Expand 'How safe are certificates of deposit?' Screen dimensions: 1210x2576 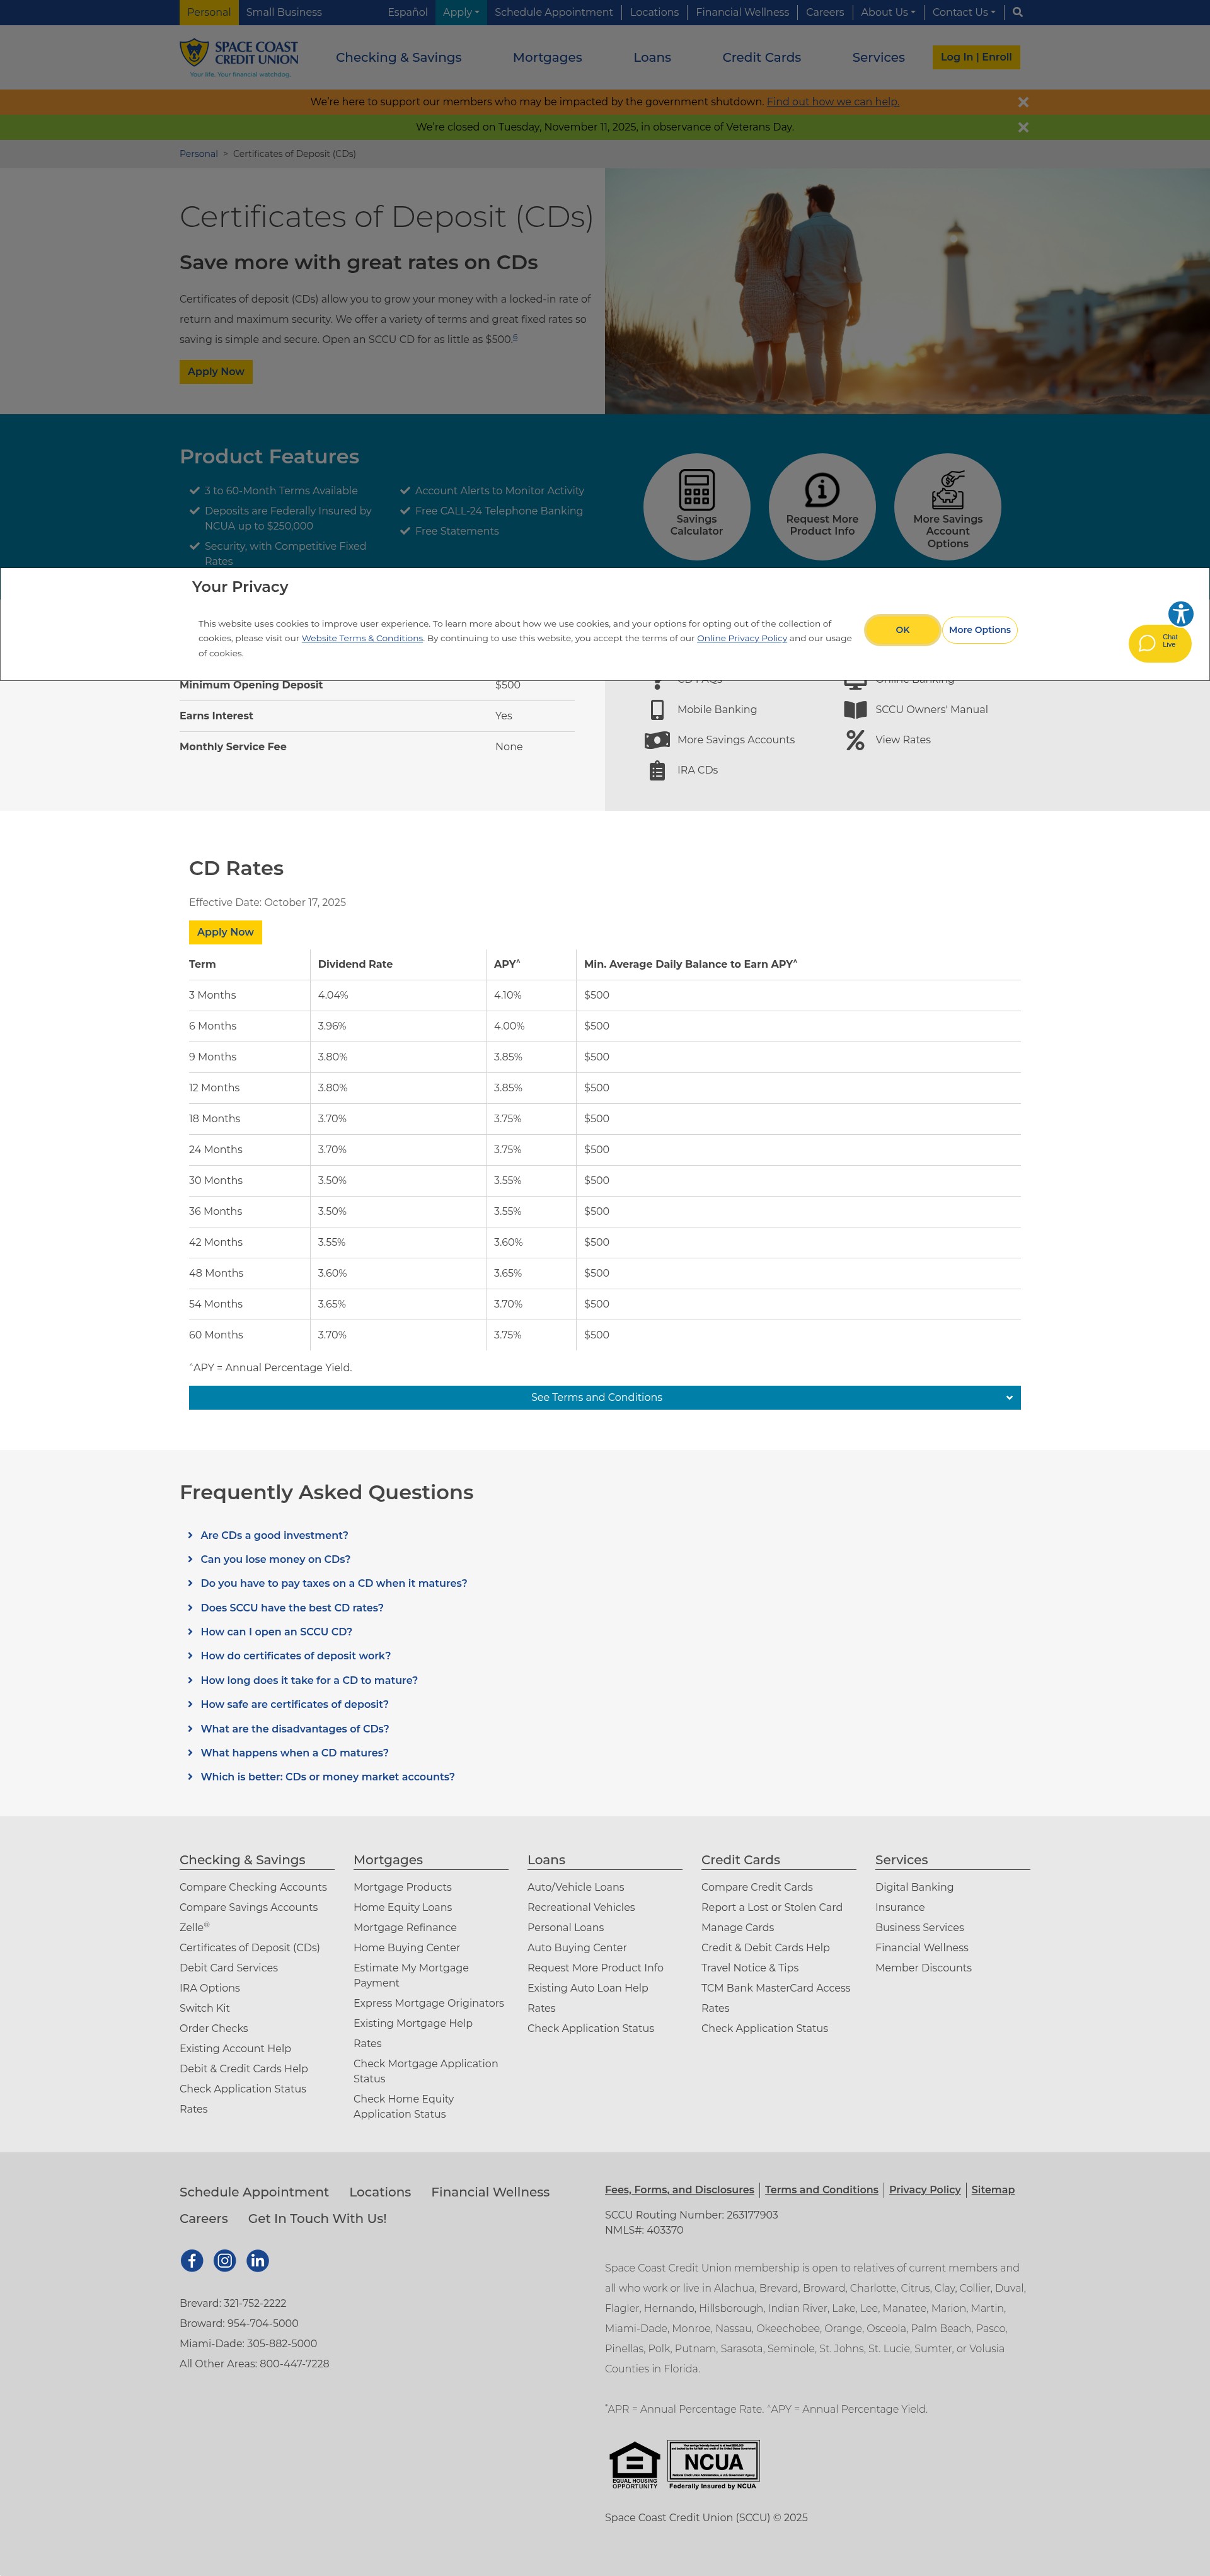(294, 1704)
